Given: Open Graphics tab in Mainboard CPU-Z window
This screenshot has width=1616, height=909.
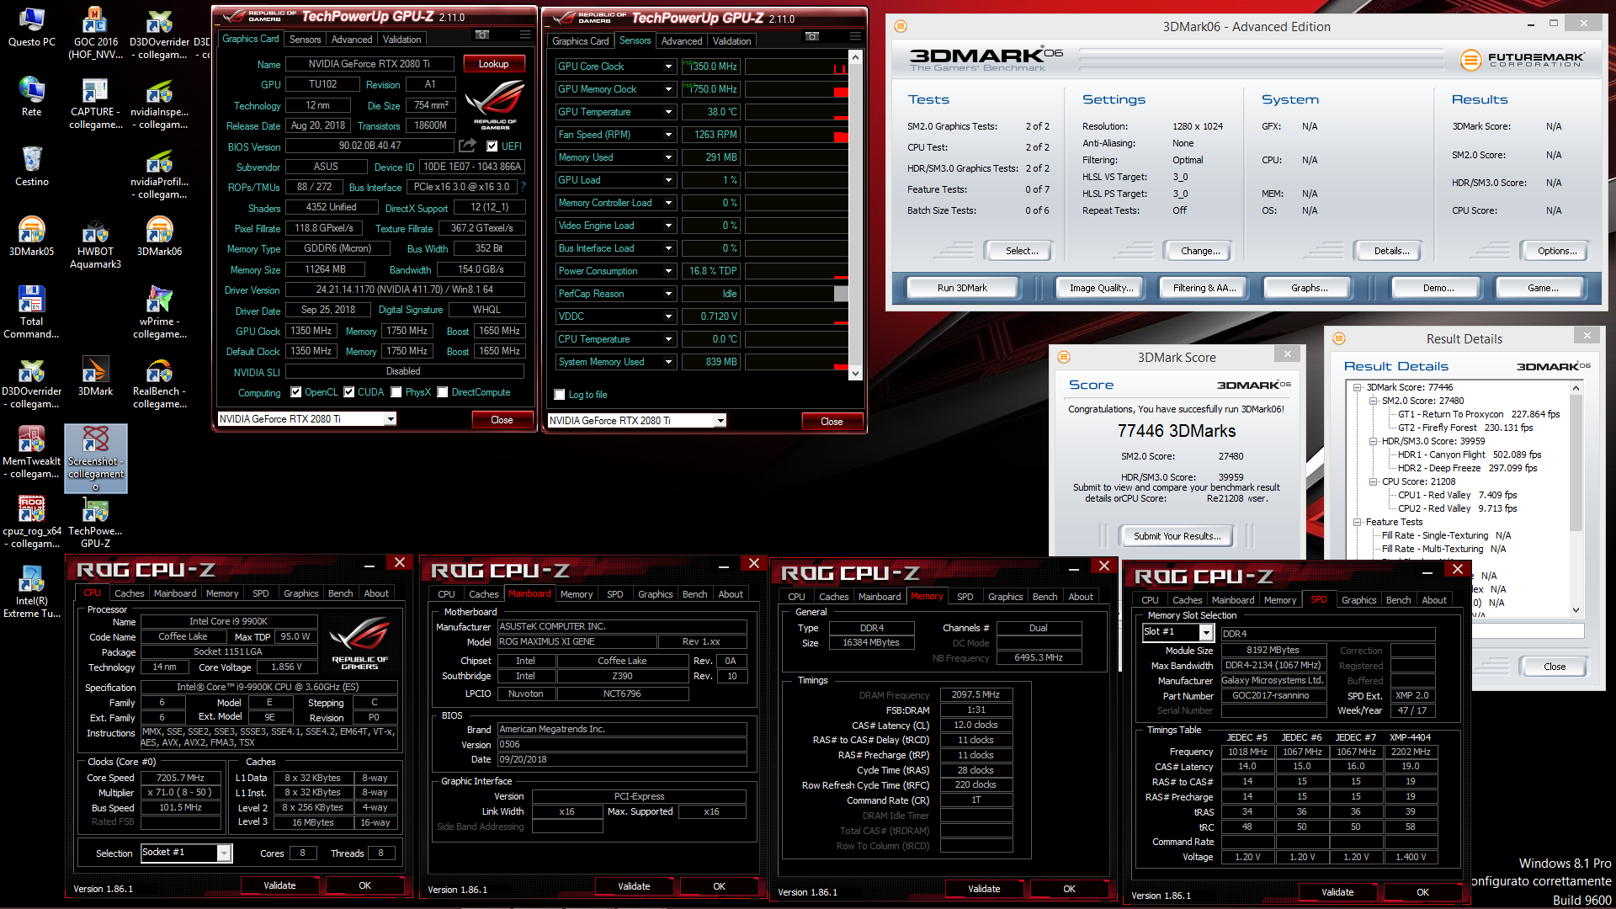Looking at the screenshot, I should tap(655, 594).
